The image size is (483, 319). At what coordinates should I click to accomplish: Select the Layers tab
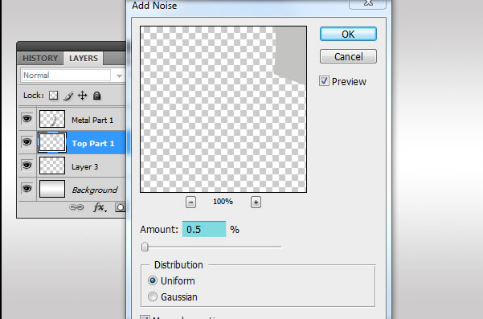point(83,58)
